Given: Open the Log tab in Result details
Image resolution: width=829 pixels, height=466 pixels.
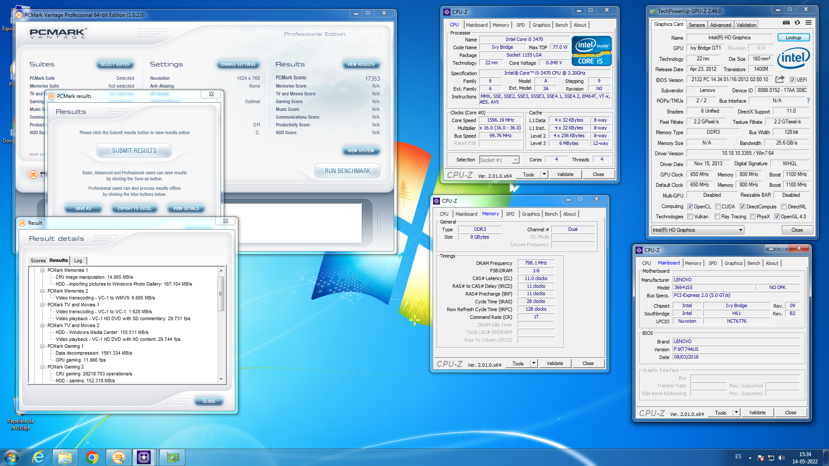Looking at the screenshot, I should tap(78, 261).
